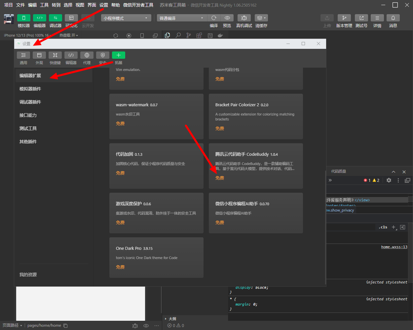Screen dimensions: 413x330
Task: Select 模拟器插件 in the sidebar
Action: tap(54, 89)
